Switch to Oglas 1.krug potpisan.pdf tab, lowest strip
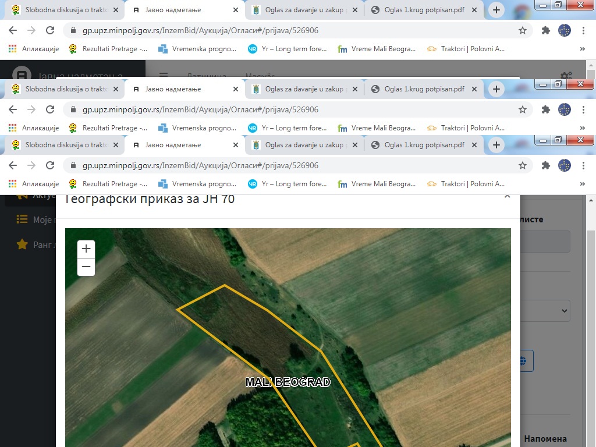This screenshot has width=596, height=447. coord(424,145)
